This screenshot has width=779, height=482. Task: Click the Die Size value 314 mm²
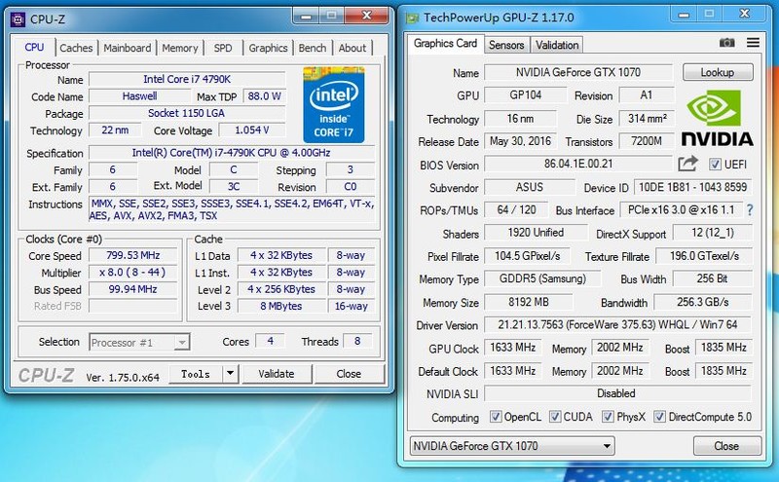click(647, 118)
